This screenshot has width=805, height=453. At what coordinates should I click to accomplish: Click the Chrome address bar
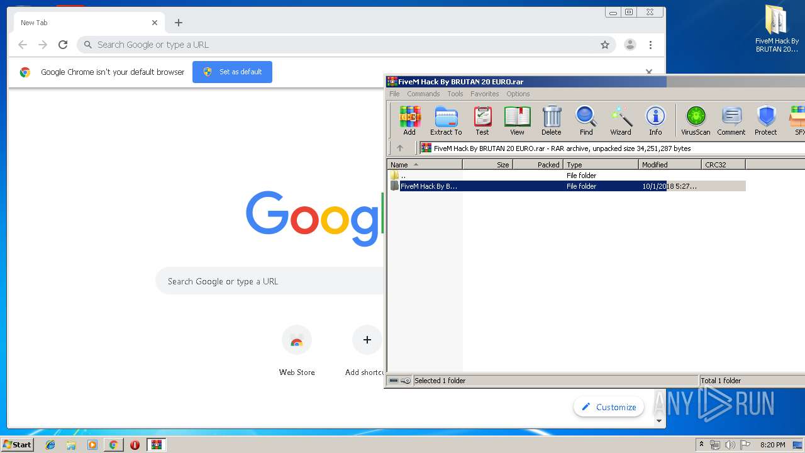coord(345,45)
